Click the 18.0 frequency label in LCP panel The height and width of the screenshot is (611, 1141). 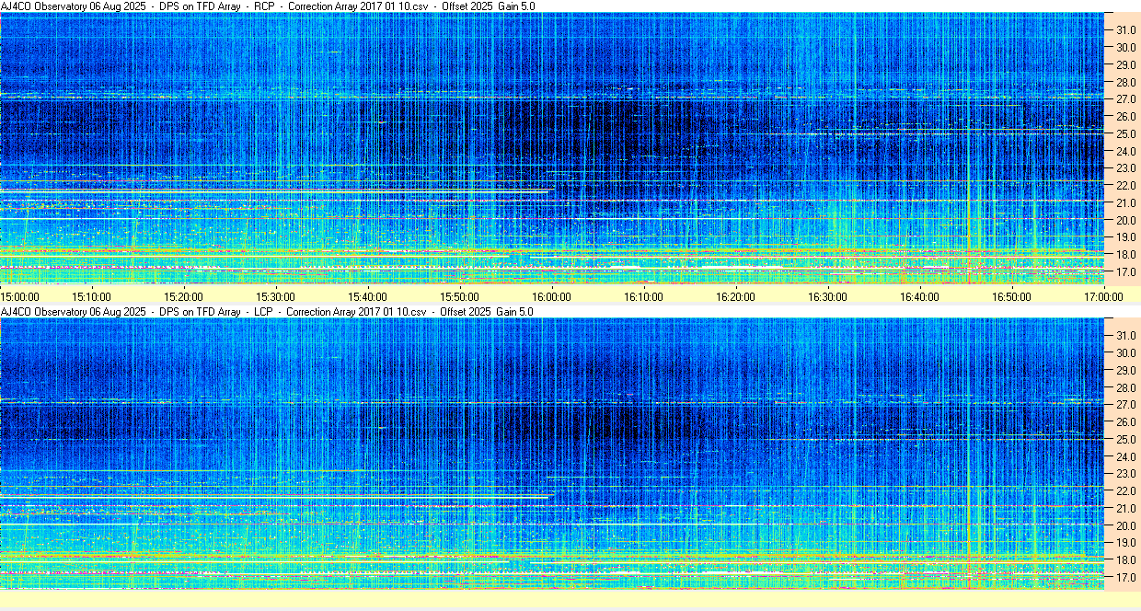(x=1125, y=560)
